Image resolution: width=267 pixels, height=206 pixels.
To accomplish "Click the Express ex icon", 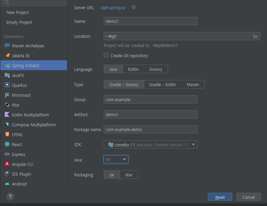I will [x=7, y=154].
